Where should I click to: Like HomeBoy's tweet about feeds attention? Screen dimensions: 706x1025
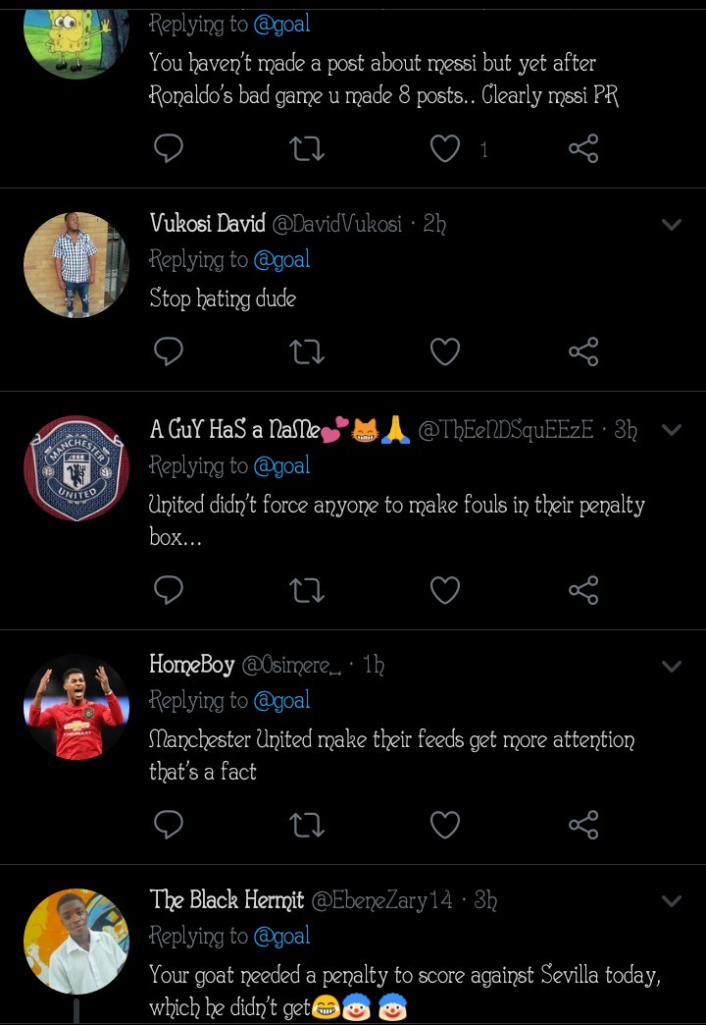(x=445, y=825)
